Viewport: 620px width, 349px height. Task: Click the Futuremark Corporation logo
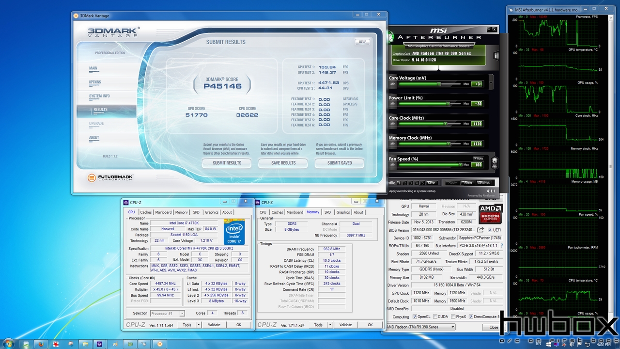tap(110, 178)
